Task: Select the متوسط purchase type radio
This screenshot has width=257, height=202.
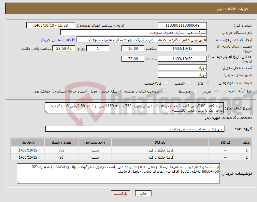Action: click(195, 91)
